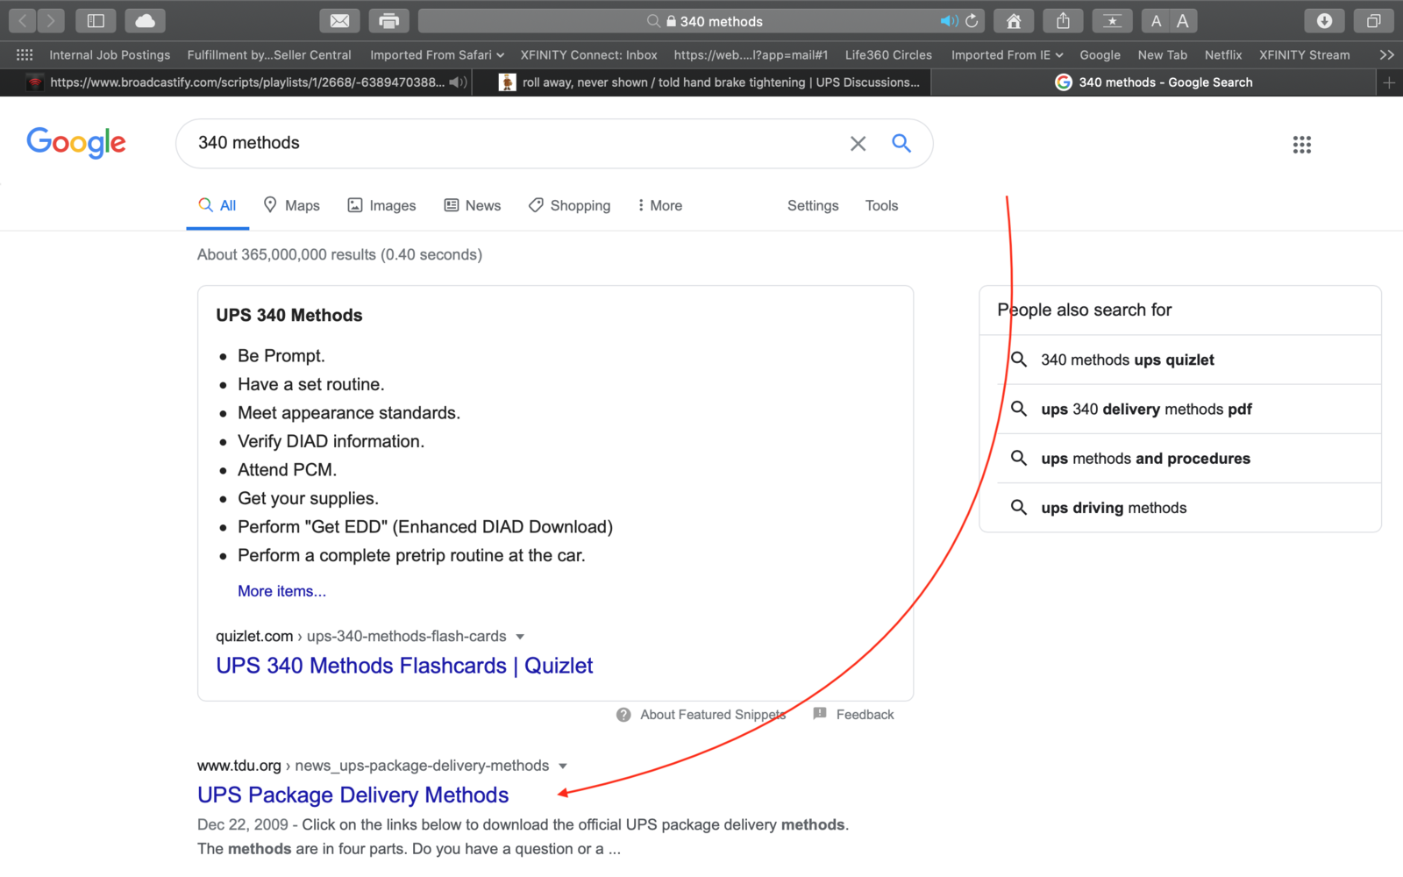1403x877 pixels.
Task: Click the Share toolbar icon
Action: [1063, 20]
